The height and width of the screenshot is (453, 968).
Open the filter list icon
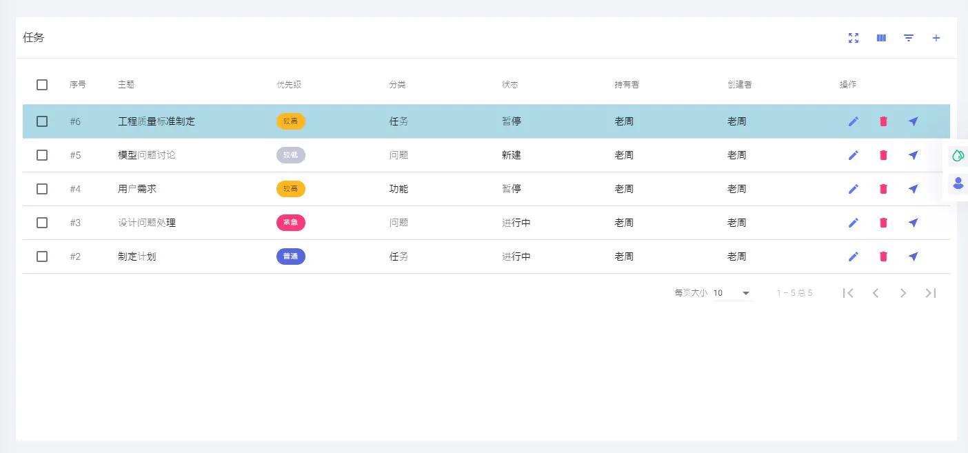[909, 38]
